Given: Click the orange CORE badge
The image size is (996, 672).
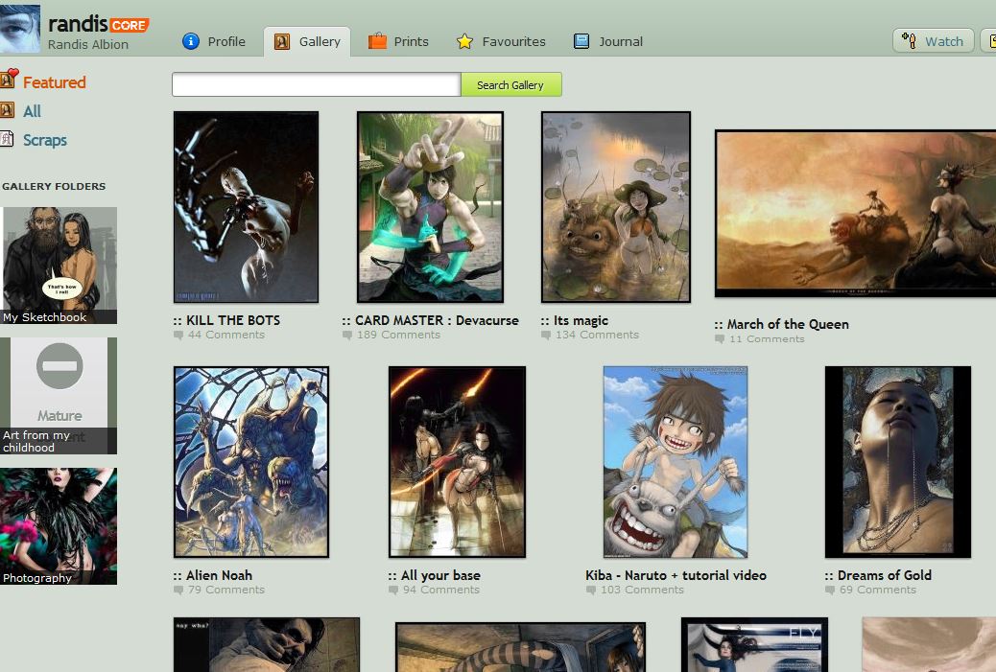Looking at the screenshot, I should (x=130, y=25).
